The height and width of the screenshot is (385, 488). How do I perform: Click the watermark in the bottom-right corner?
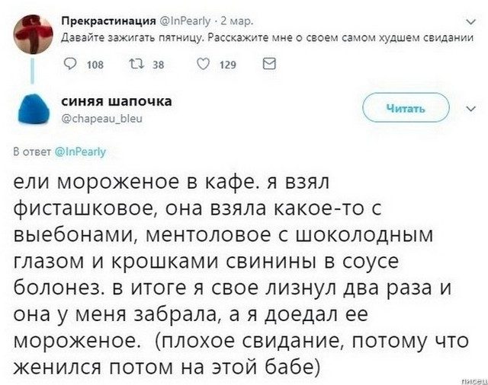tap(471, 378)
